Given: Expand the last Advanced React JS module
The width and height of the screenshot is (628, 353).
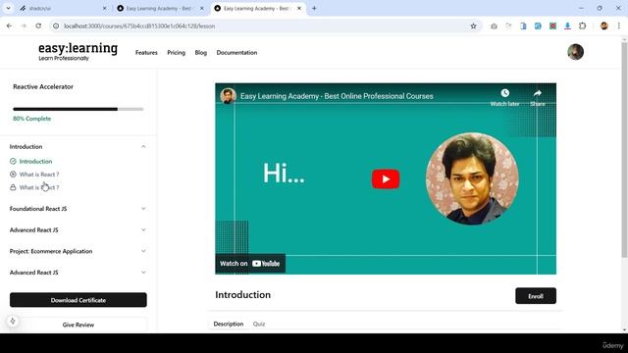Looking at the screenshot, I should 78,273.
